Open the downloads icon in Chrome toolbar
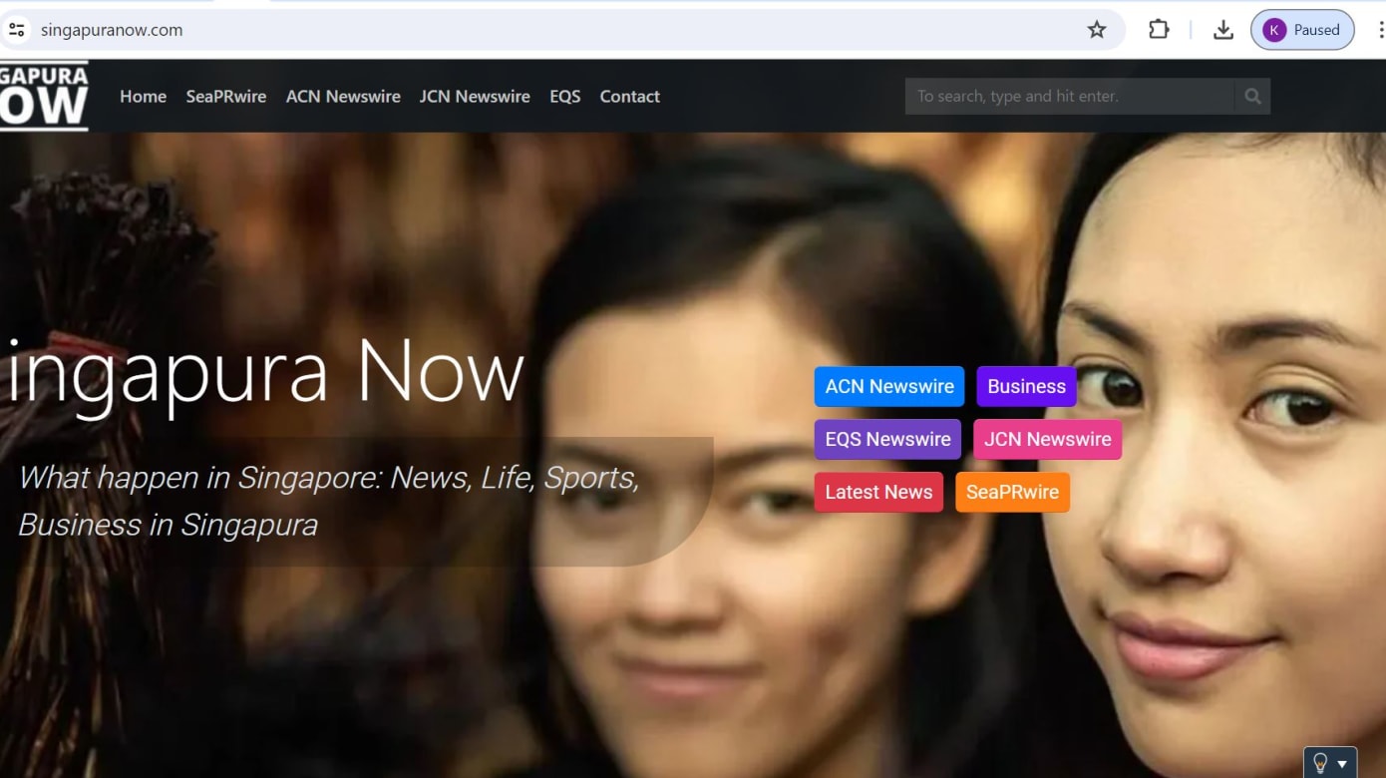Screen dimensions: 1386x778 pyautogui.click(x=1223, y=30)
